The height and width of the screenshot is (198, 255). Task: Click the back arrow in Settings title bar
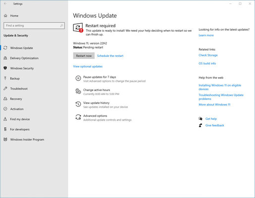[x=5, y=3]
